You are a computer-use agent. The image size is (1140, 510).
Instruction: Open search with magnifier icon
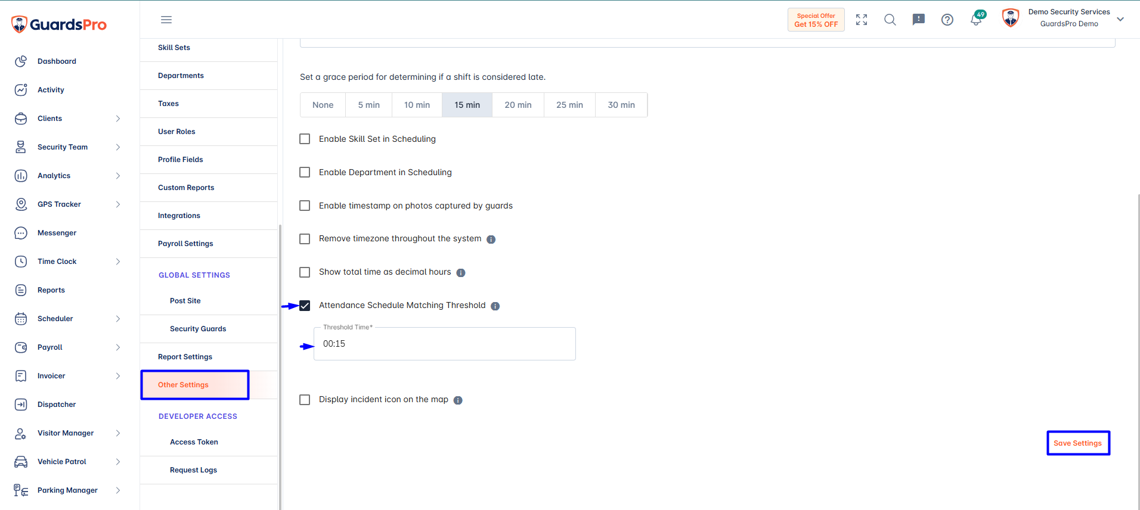[x=890, y=20]
